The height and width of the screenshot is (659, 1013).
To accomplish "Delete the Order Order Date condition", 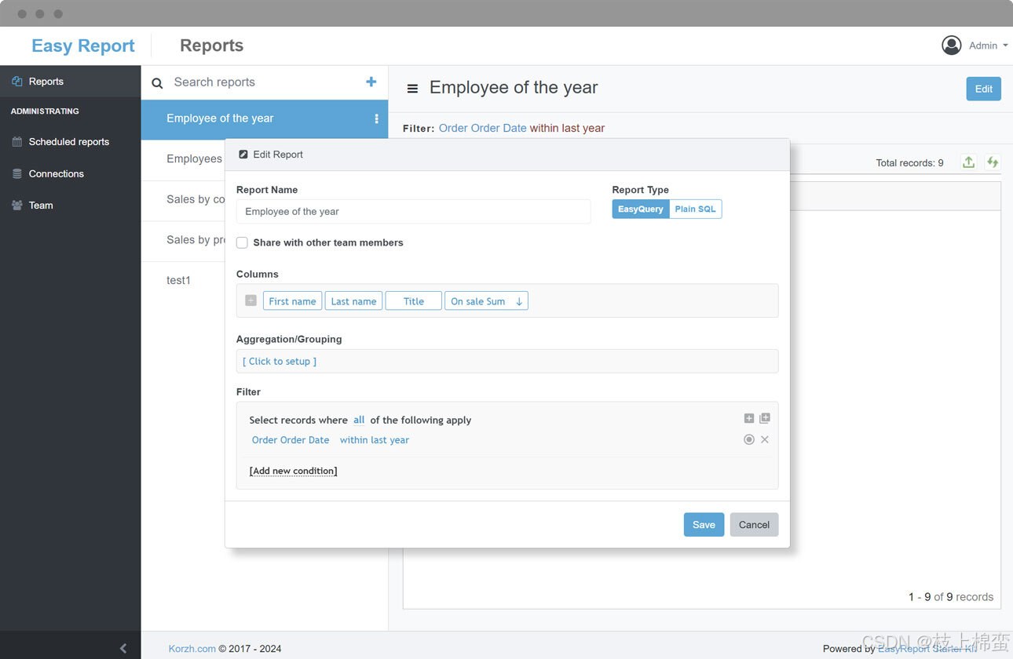I will tap(765, 439).
